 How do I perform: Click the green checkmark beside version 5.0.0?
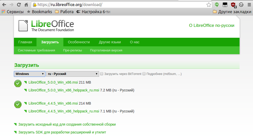click(18, 84)
